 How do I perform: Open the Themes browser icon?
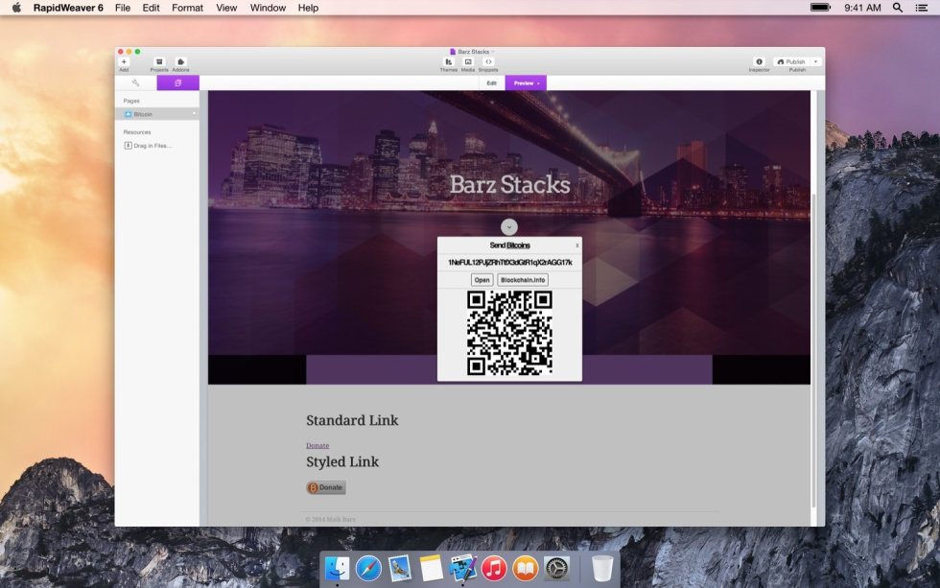[x=448, y=62]
